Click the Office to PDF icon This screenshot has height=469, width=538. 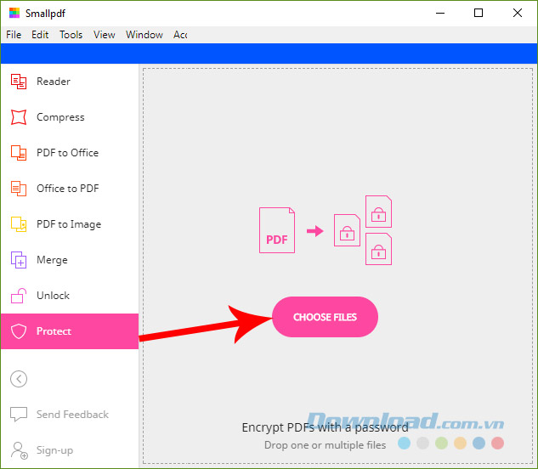pos(19,189)
